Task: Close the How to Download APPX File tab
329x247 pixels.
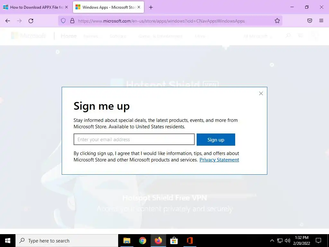Action: click(67, 7)
